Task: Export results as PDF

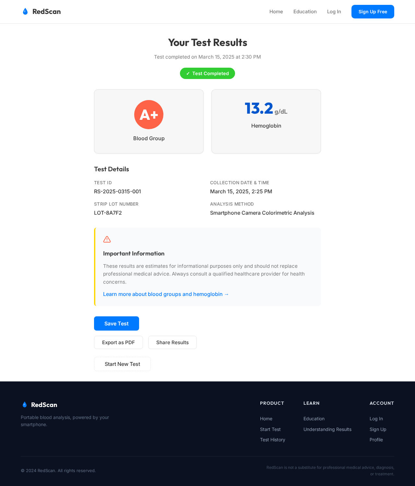Action: 118,343
